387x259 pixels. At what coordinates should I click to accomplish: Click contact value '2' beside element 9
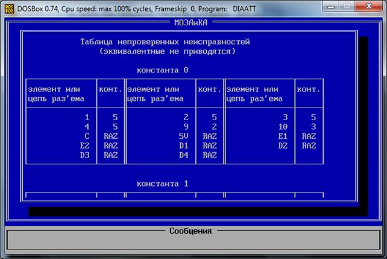(214, 127)
